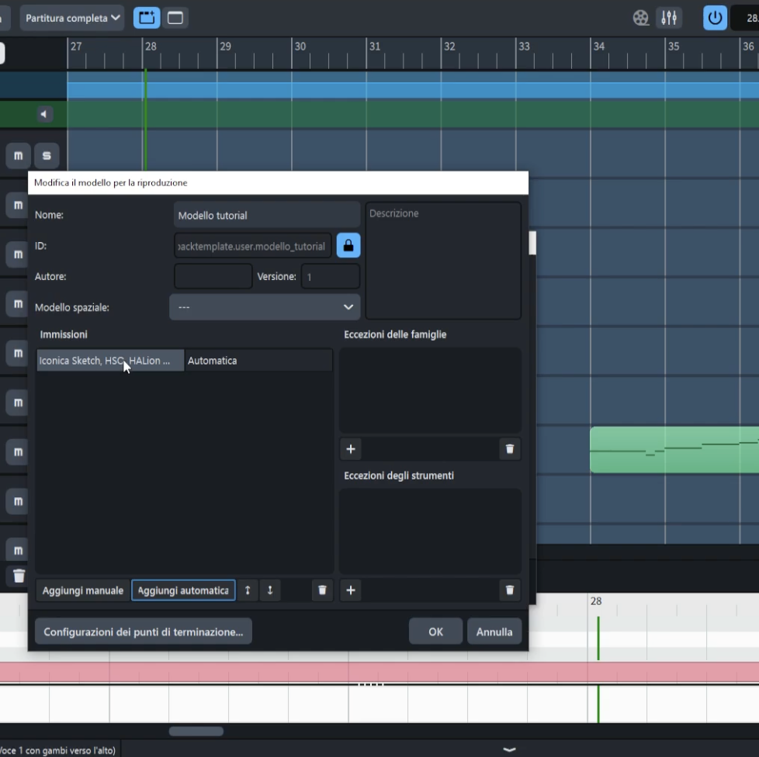Select the Iconica Sketch, HSC, HALion entry
This screenshot has width=759, height=757.
click(109, 361)
